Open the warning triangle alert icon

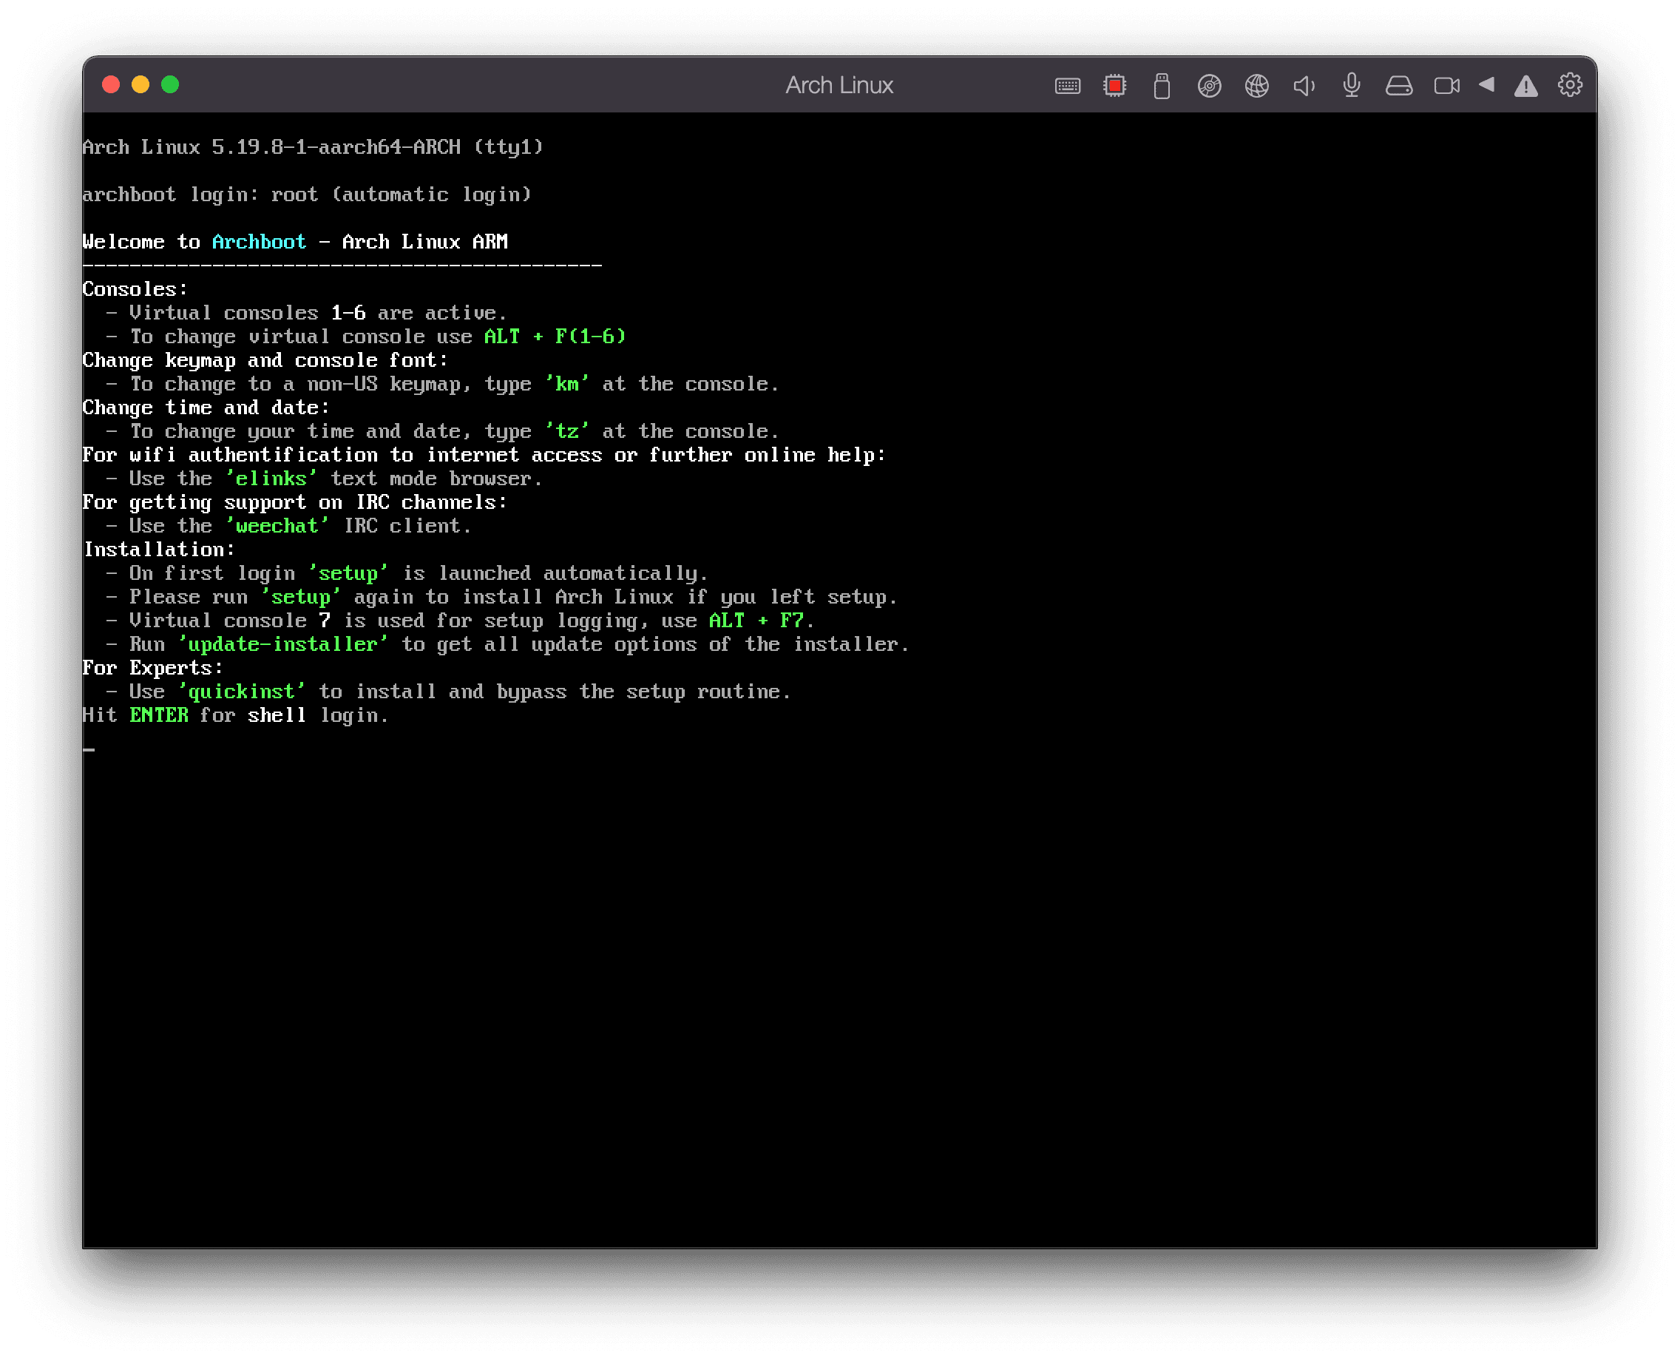pyautogui.click(x=1525, y=85)
